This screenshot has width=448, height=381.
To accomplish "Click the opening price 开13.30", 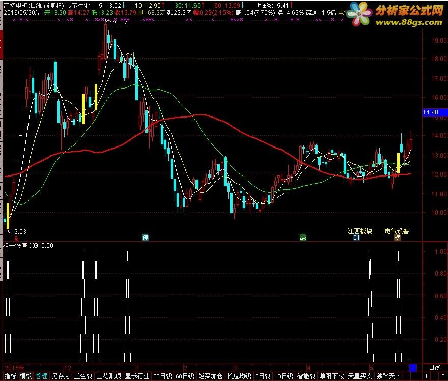I will [x=55, y=13].
